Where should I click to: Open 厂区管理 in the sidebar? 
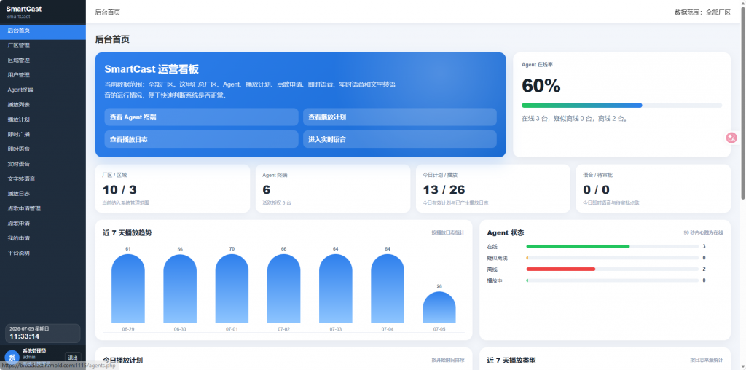(x=43, y=46)
